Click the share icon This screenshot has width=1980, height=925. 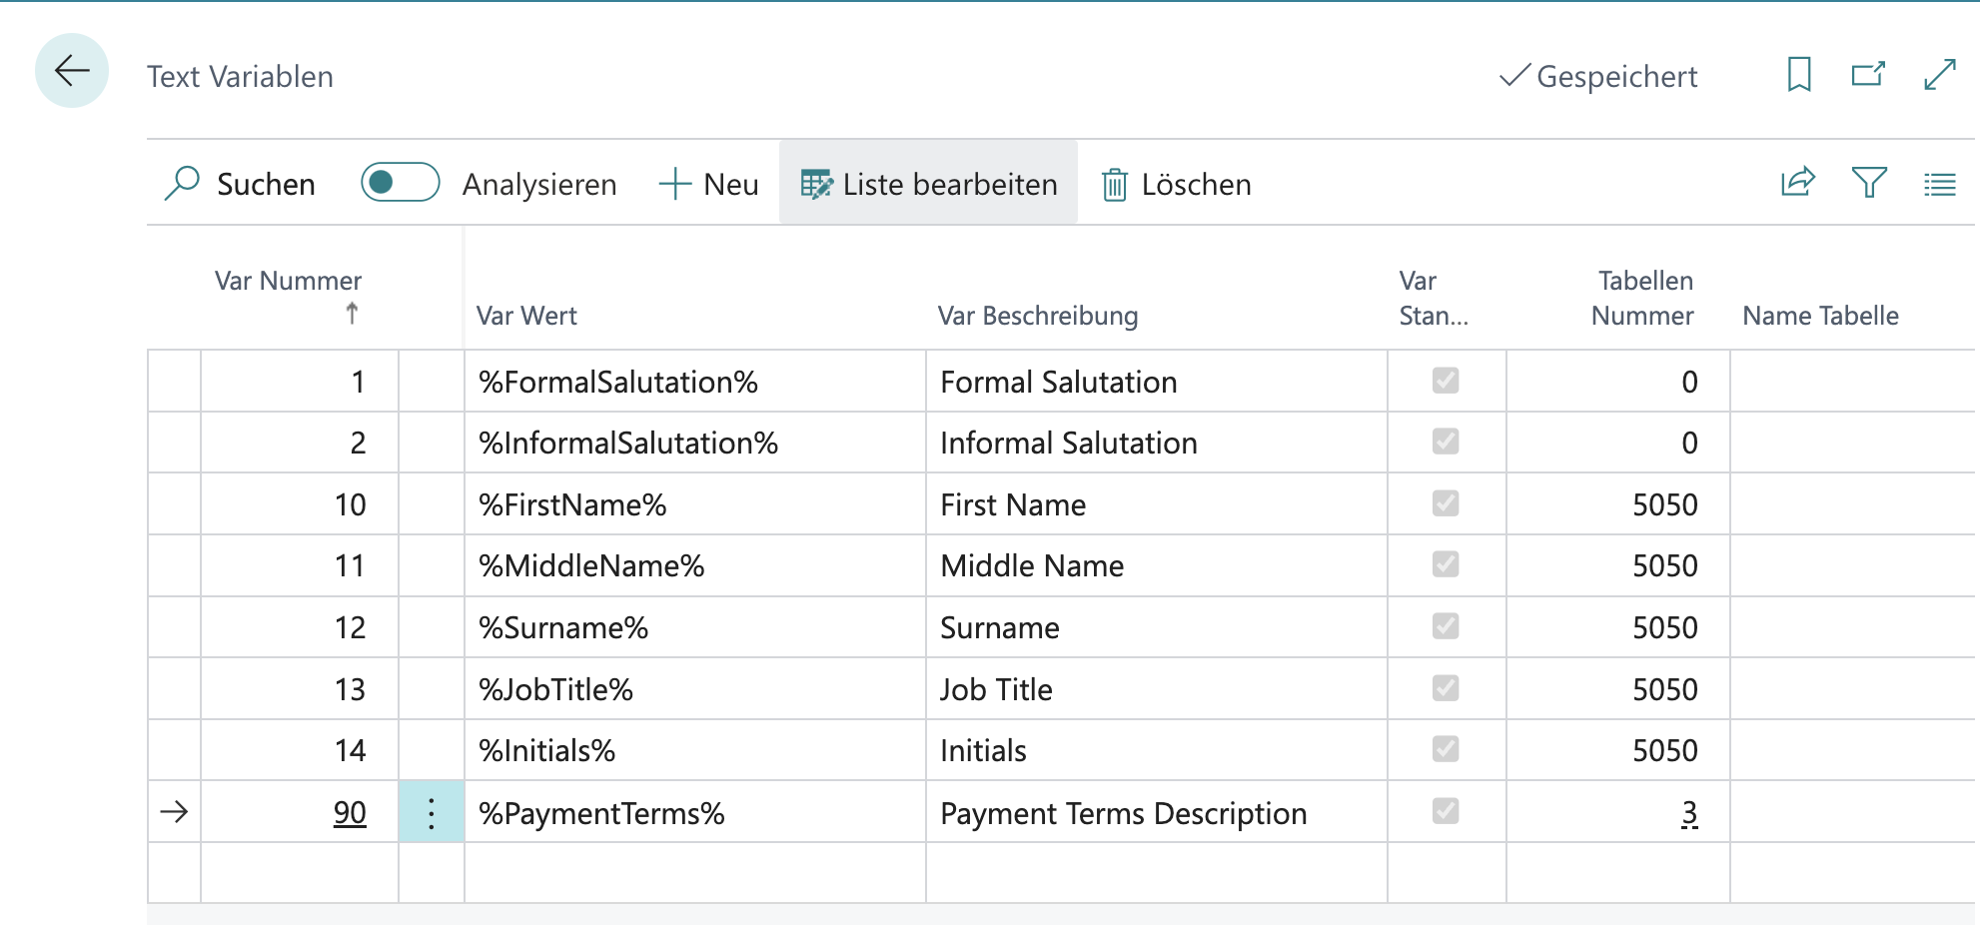click(x=1798, y=183)
